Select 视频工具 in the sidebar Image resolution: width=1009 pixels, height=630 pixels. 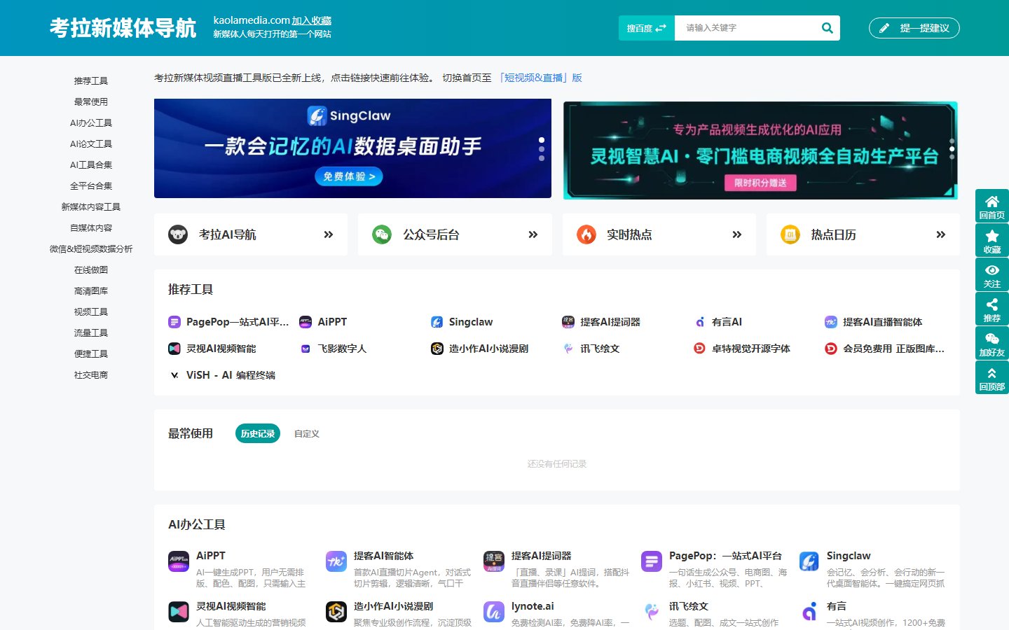pos(91,312)
